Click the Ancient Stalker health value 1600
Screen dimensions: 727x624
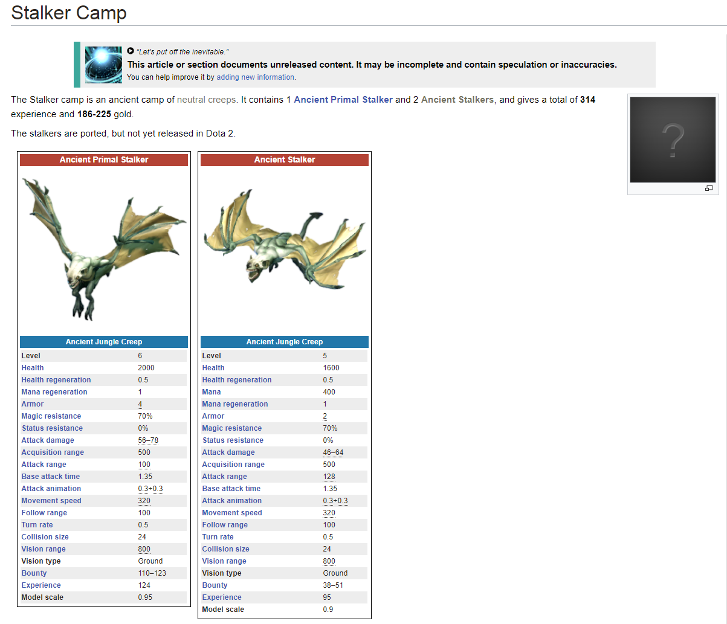click(331, 368)
